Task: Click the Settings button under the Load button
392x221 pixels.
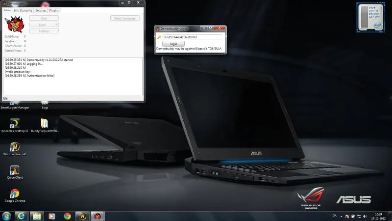Action: 44,31
